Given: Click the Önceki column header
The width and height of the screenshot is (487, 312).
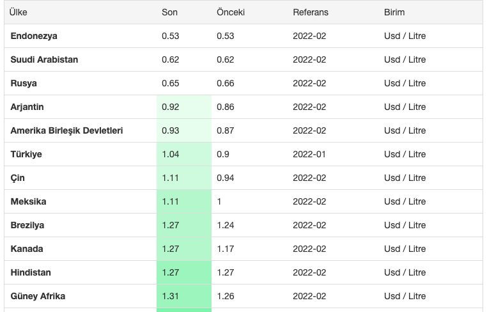Looking at the screenshot, I should 231,12.
